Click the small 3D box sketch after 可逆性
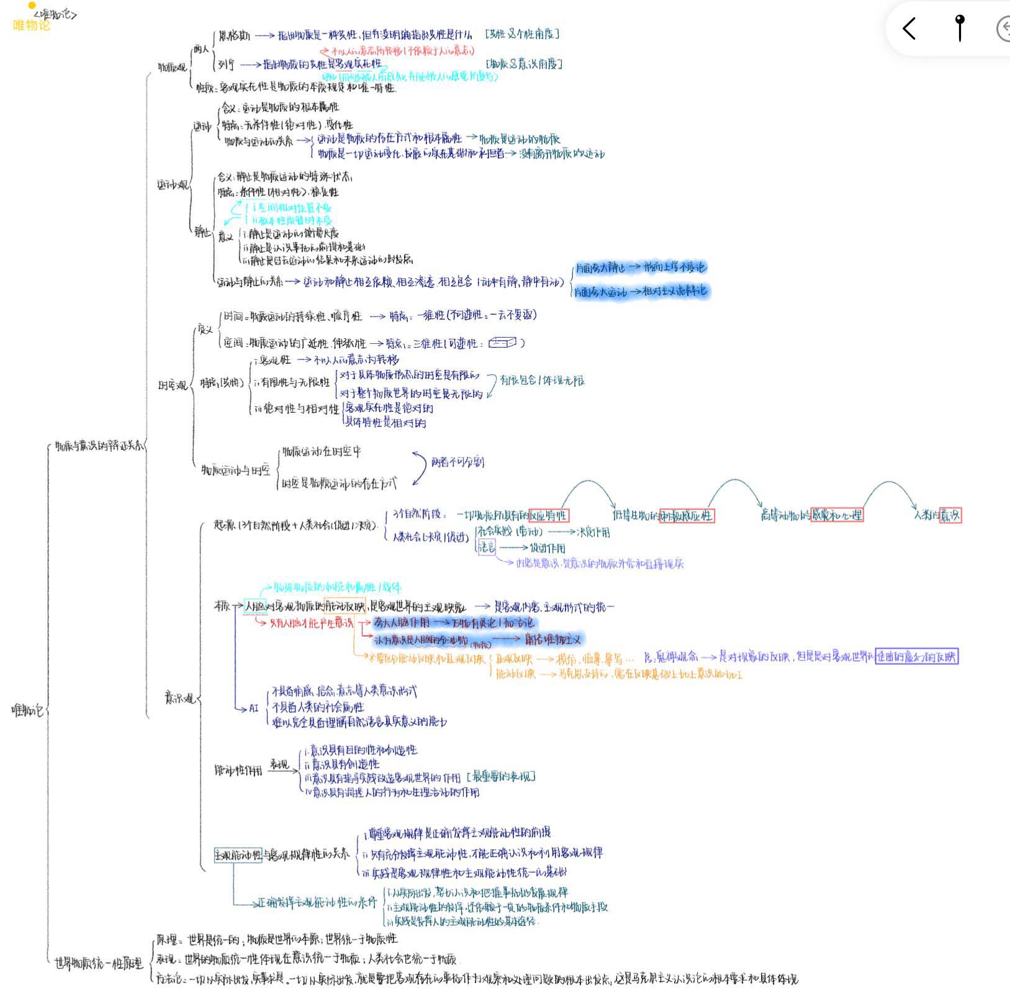The height and width of the screenshot is (993, 1010). pos(502,343)
